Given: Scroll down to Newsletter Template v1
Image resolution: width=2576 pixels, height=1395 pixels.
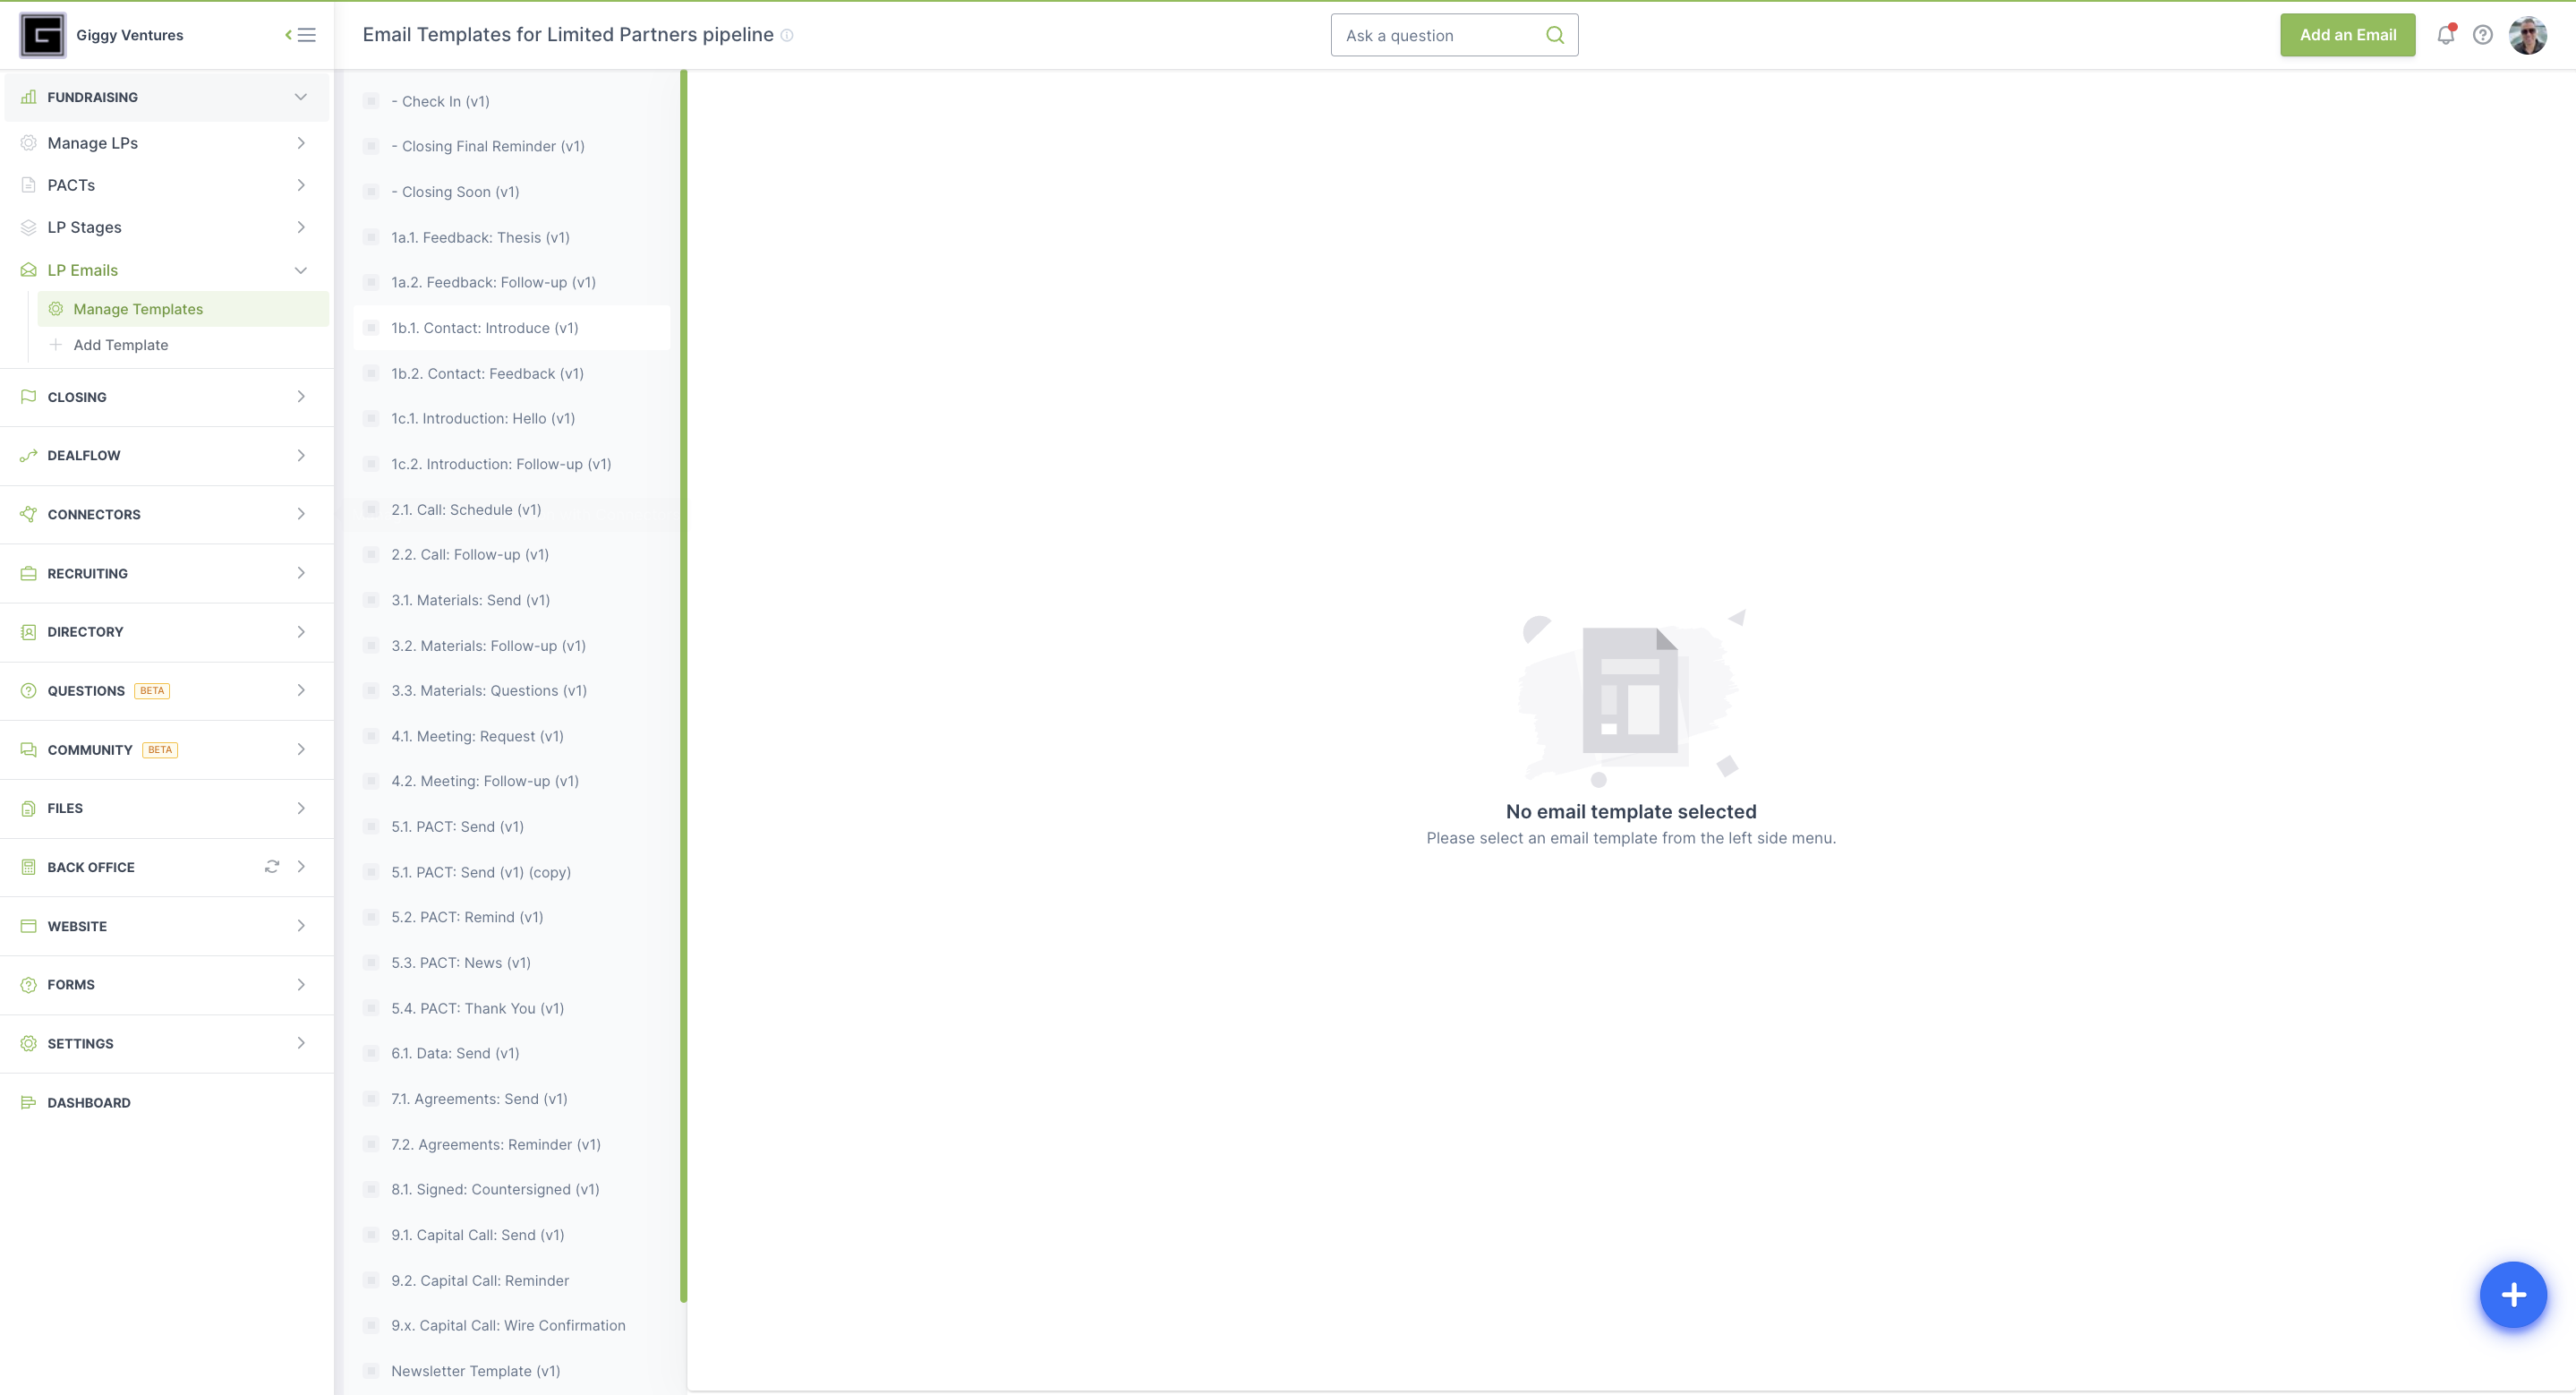Looking at the screenshot, I should 475,1369.
